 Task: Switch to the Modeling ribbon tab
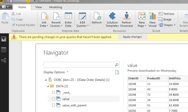pos(56,7)
